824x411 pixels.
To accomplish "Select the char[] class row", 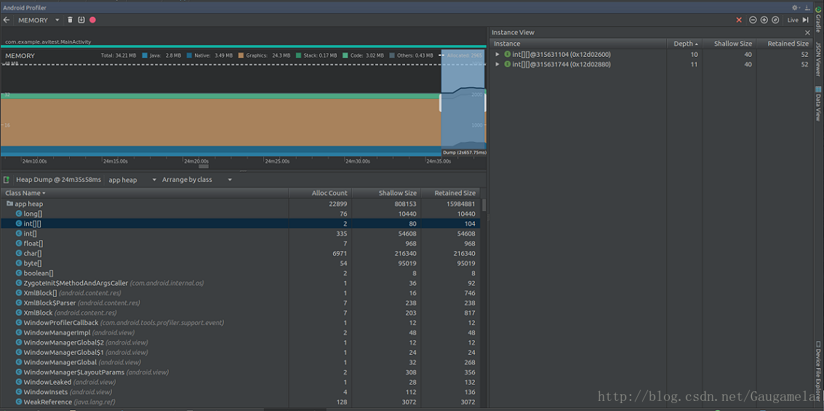I will coord(33,254).
